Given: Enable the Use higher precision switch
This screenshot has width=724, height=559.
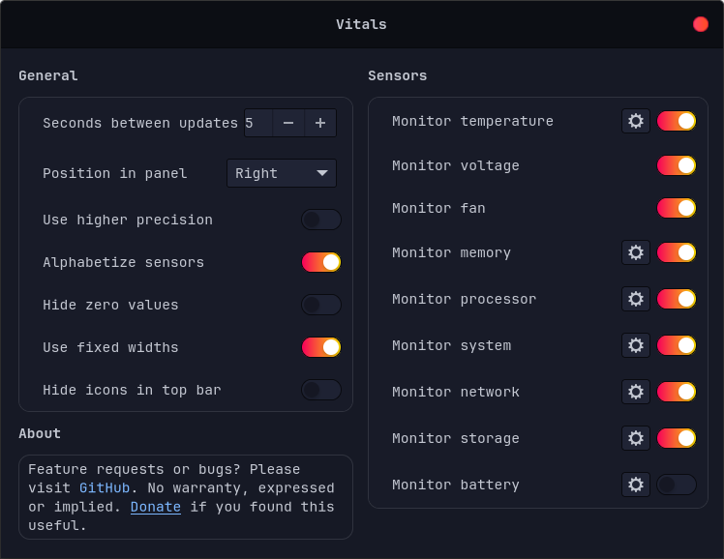Looking at the screenshot, I should pyautogui.click(x=320, y=220).
